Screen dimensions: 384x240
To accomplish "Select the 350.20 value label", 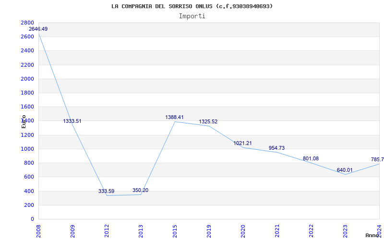I will click(140, 190).
